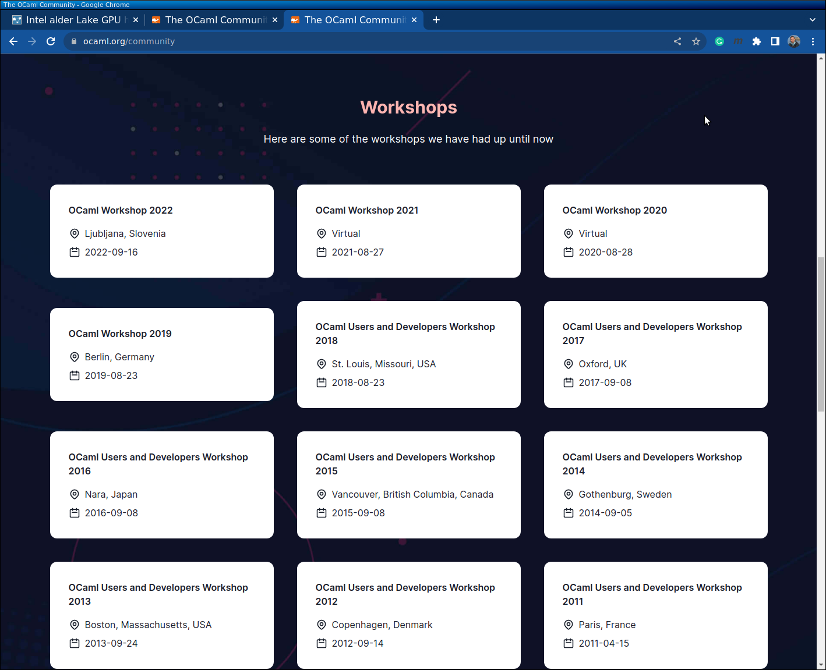The image size is (826, 670).
Task: Open the OCaml Workshop 2020 card
Action: click(x=656, y=231)
